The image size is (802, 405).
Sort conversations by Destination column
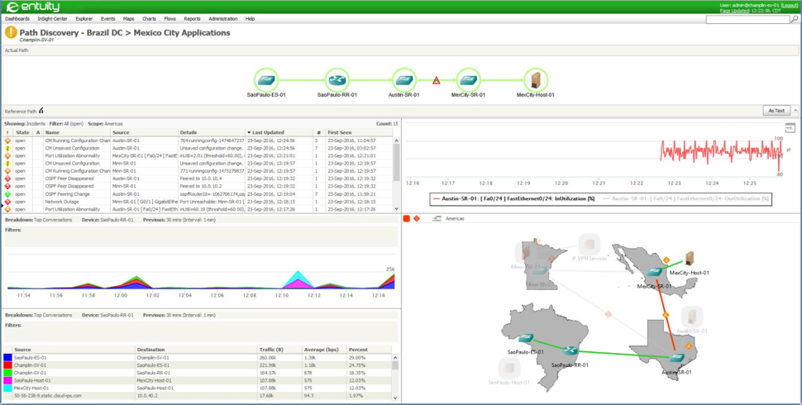click(197, 350)
